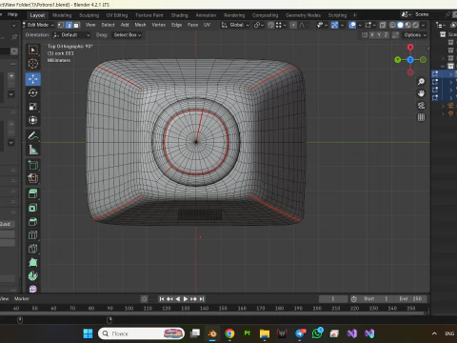Screen dimensions: 457x343
Task: Choose the Annotate pencil tool
Action: coord(33,135)
